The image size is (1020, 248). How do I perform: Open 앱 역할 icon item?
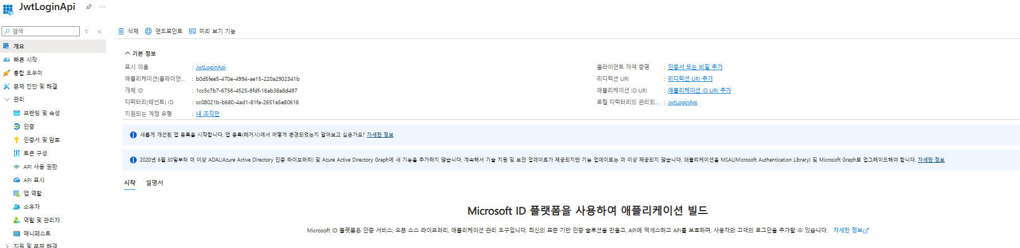click(x=17, y=193)
